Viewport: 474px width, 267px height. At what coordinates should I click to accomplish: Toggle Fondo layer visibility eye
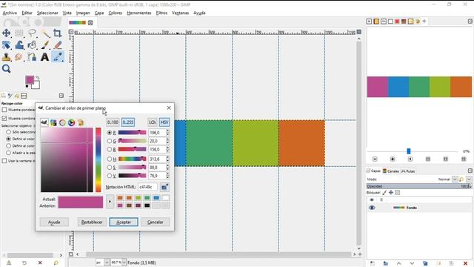click(372, 208)
